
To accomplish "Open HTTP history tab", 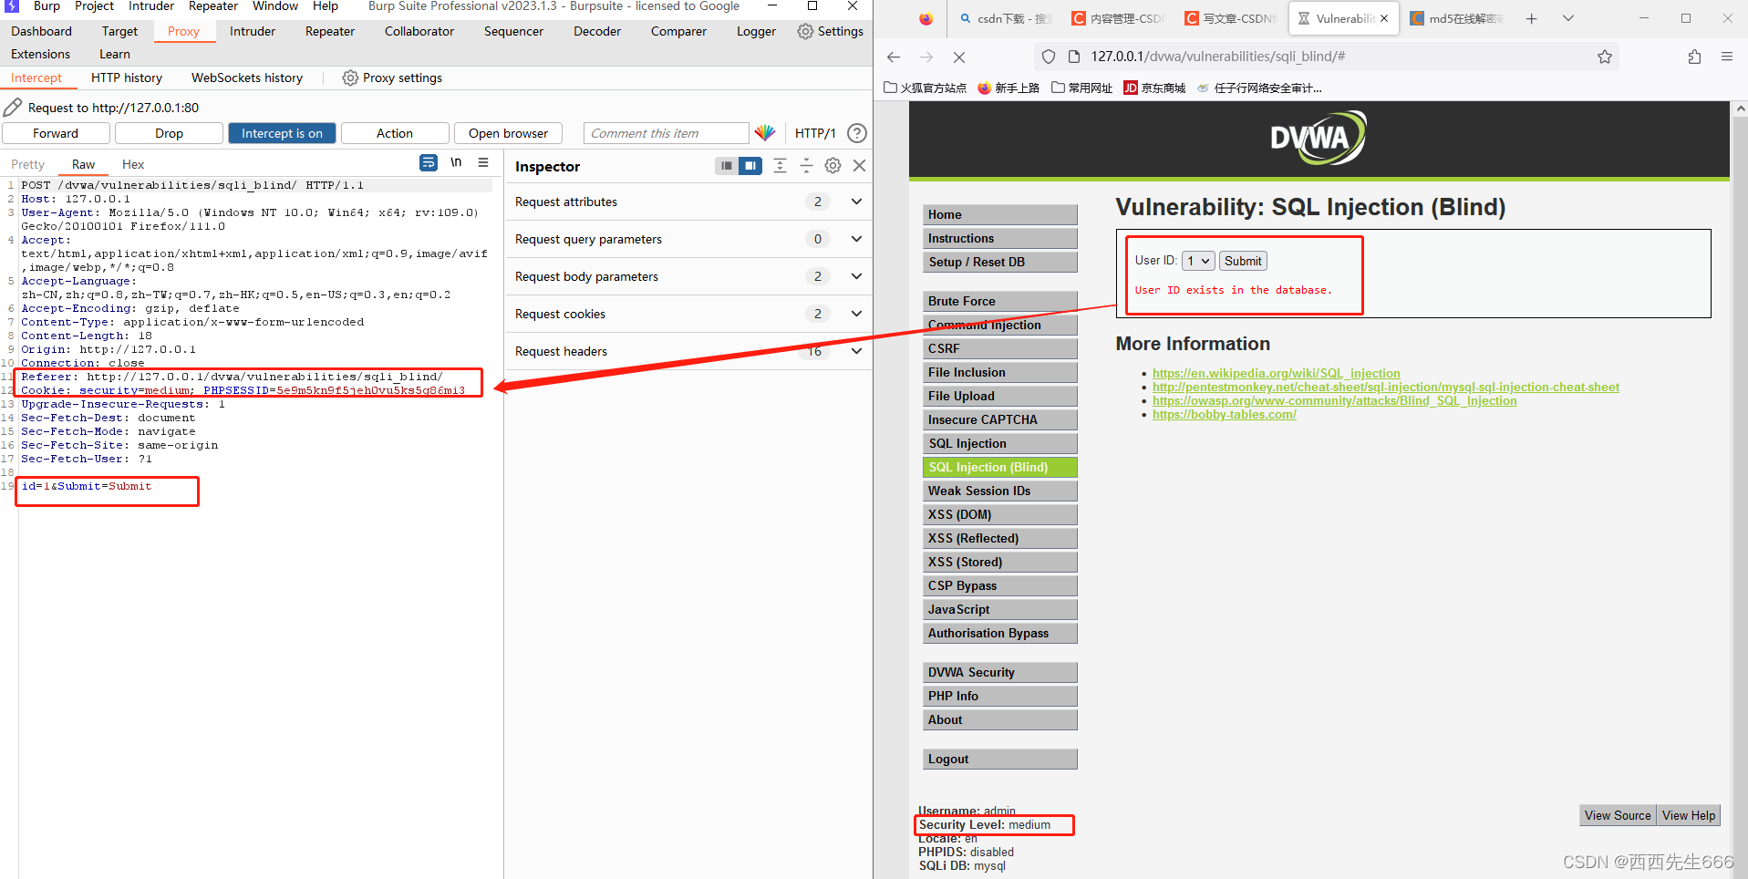I will click(x=127, y=78).
